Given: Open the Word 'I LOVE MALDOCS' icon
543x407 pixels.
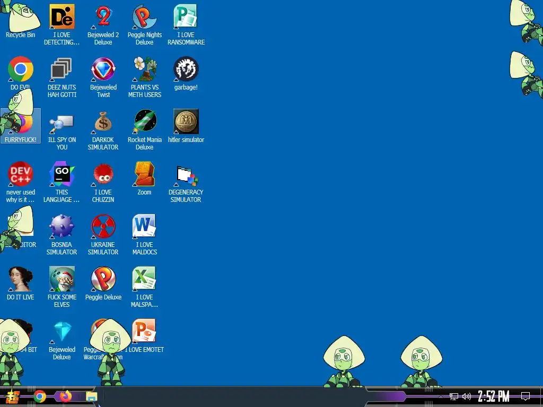Looking at the screenshot, I should (x=144, y=234).
